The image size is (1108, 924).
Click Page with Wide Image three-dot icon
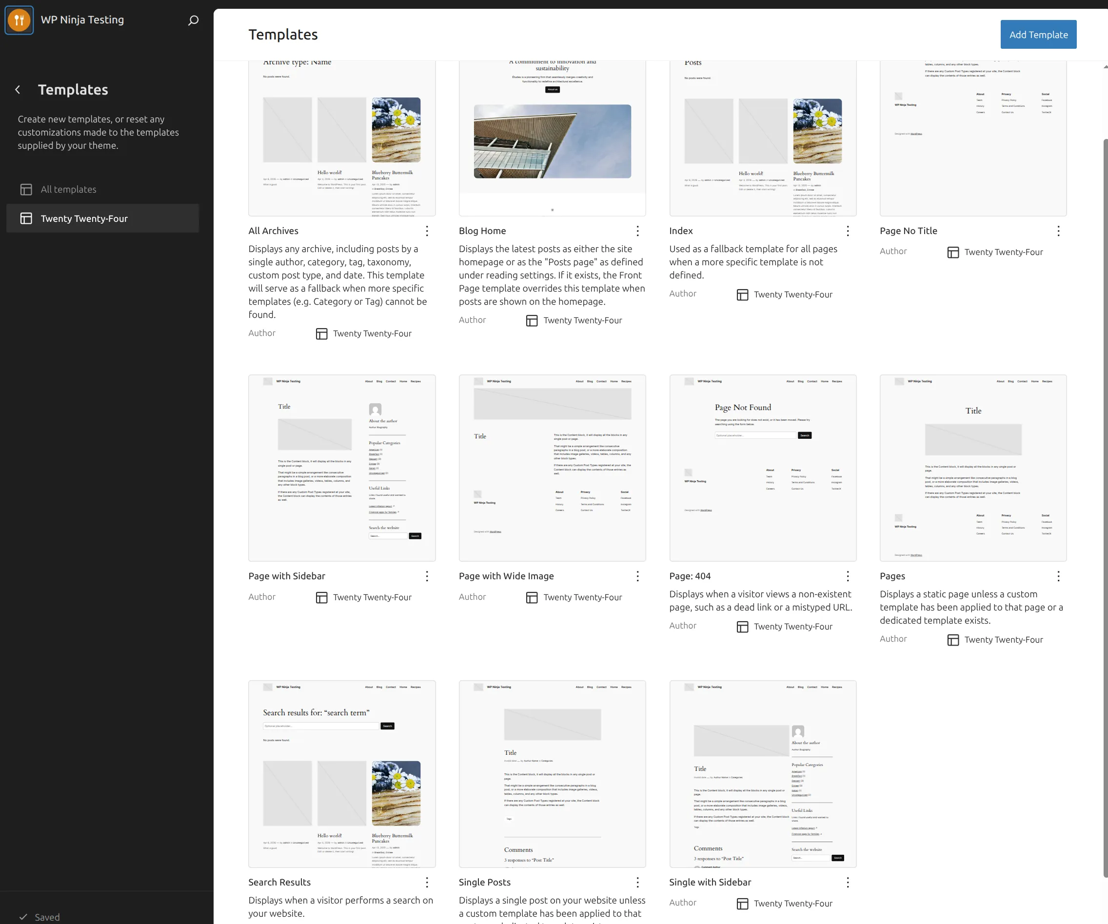coord(637,576)
